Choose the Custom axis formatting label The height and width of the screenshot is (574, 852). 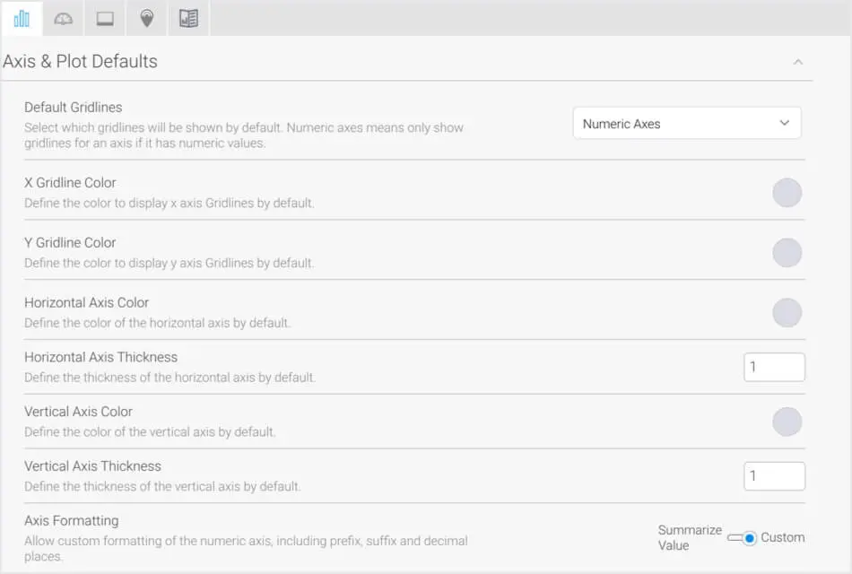tap(782, 537)
